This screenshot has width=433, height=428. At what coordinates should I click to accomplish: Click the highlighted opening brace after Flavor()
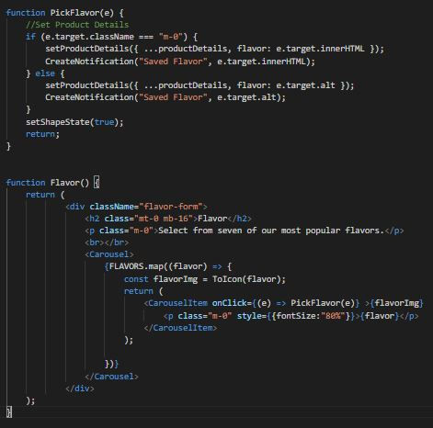pyautogui.click(x=97, y=183)
